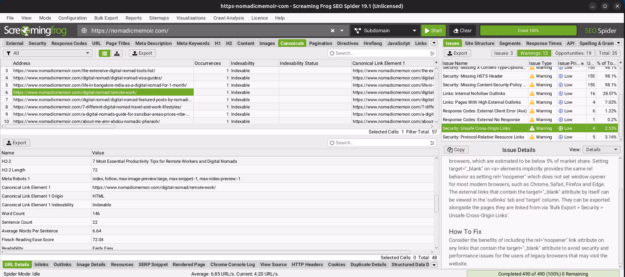Screen dimensions: 625x277
Task: Open the Configuration menu
Action: point(73,18)
